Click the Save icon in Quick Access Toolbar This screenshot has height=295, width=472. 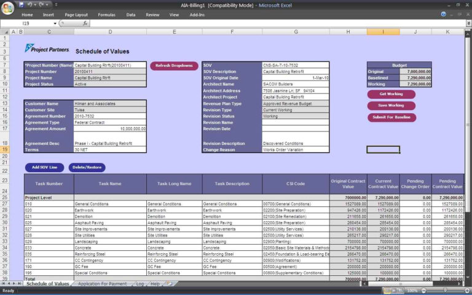22,5
